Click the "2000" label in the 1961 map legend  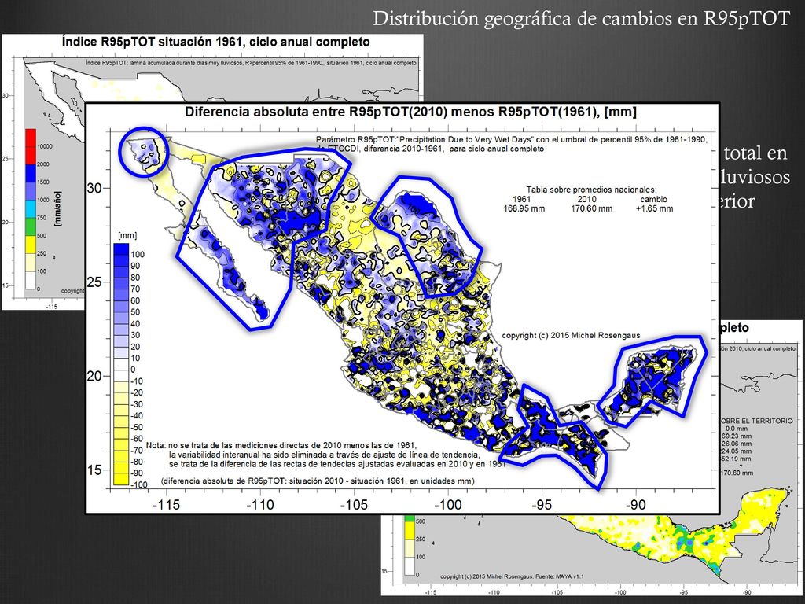pos(43,164)
